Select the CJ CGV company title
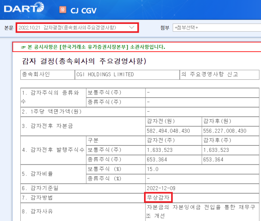This screenshot has width=261, height=221. (x=83, y=11)
